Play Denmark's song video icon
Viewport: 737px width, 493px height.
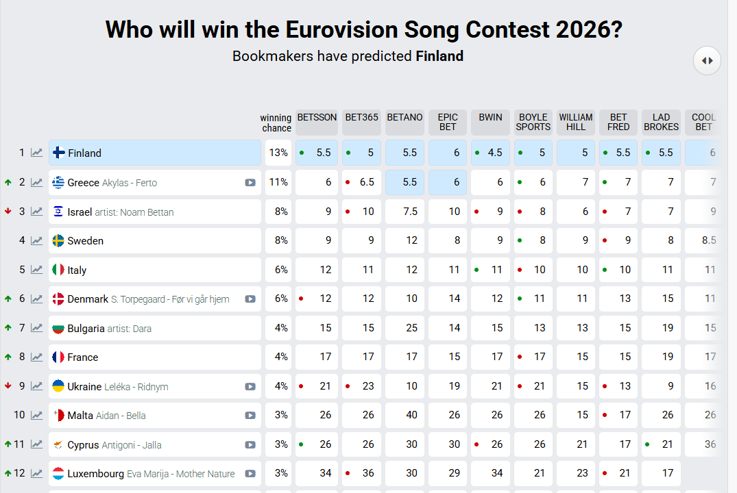250,299
